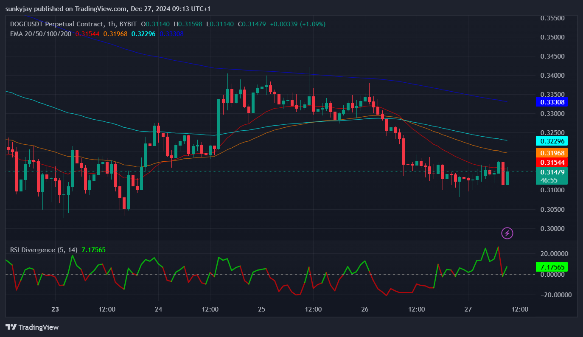Viewport: 583px width, 337px height.
Task: Click the red 0.31544 price label on the axis
Action: [x=552, y=163]
